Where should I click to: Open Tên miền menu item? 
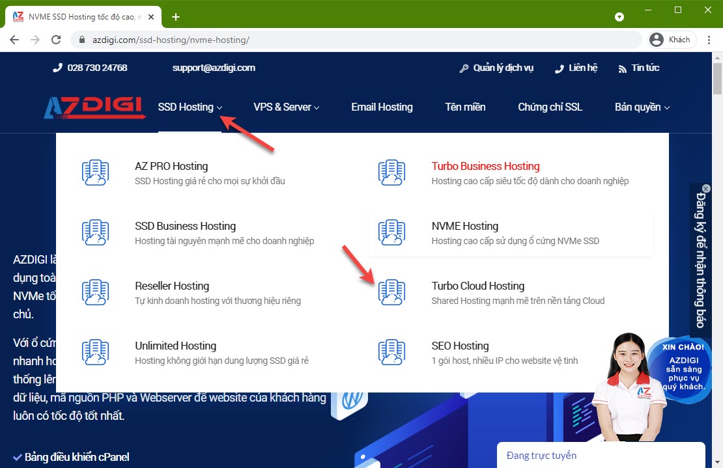tap(465, 107)
